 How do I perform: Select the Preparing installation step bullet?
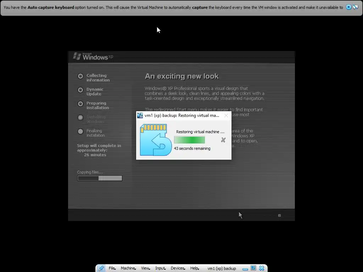pyautogui.click(x=80, y=104)
